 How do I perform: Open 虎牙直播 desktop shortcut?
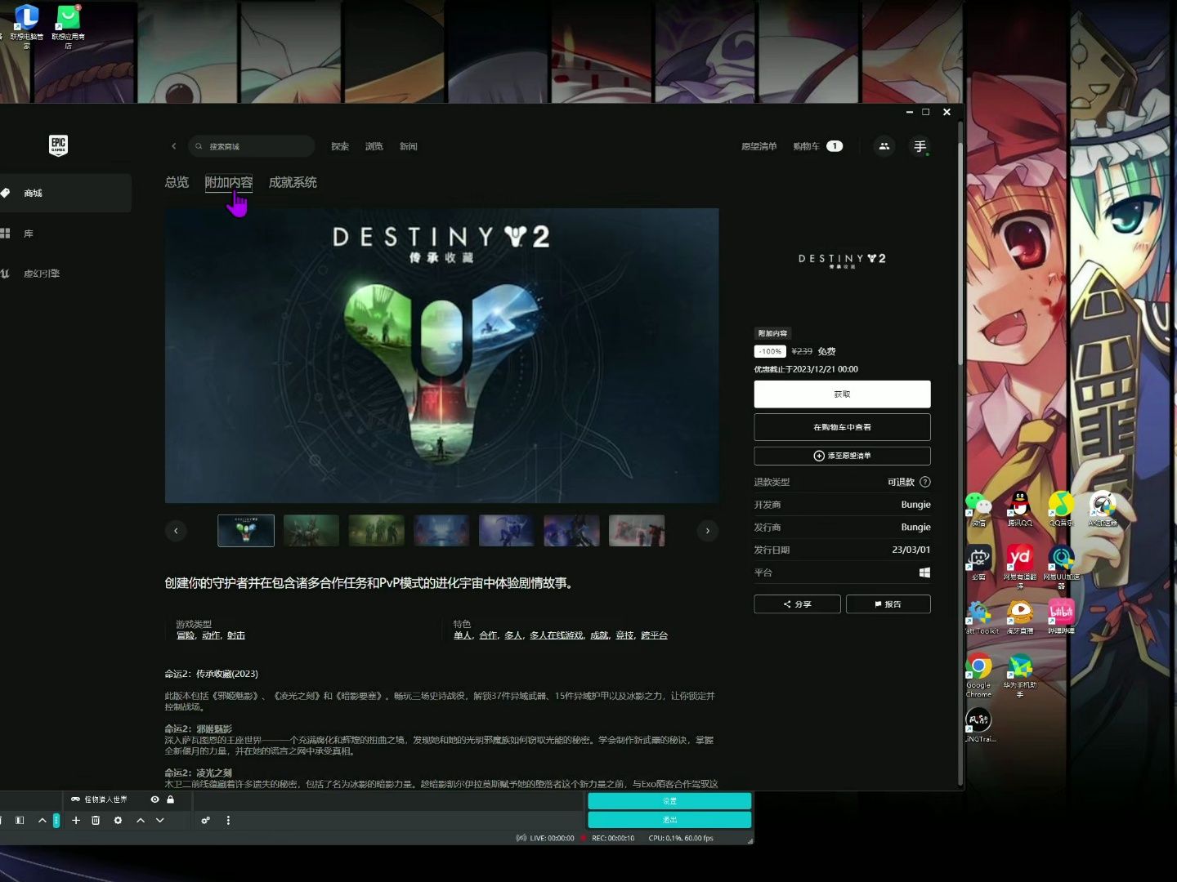pyautogui.click(x=1019, y=617)
